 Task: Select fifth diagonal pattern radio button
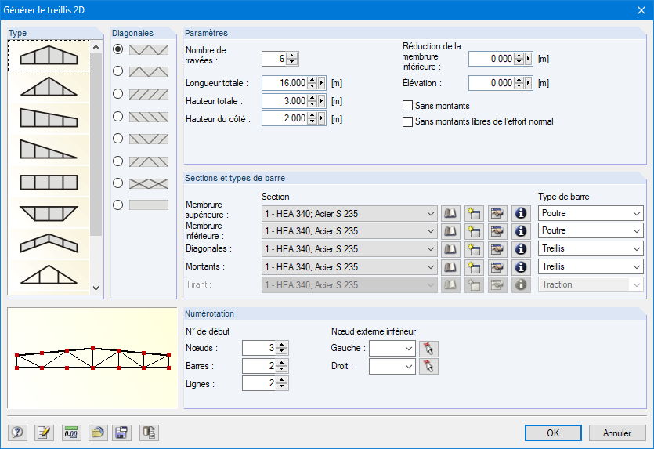tap(118, 139)
